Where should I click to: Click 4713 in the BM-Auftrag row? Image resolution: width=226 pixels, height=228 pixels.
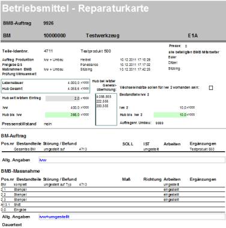(x=83, y=149)
